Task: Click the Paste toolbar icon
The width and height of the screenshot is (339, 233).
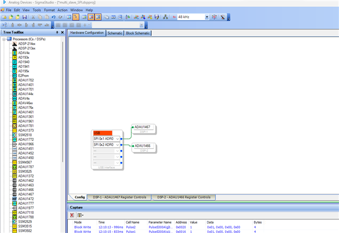Action: [x=47, y=17]
